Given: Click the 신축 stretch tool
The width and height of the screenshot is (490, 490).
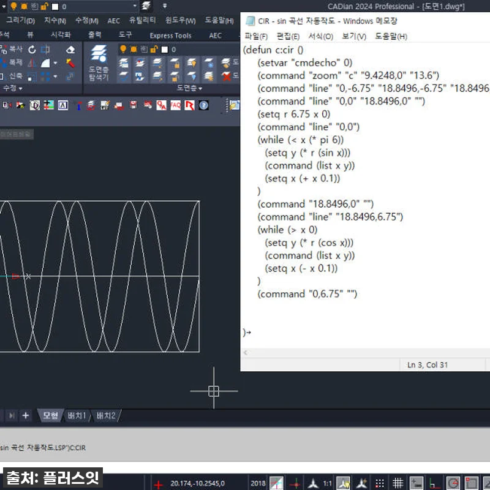Looking at the screenshot, I should click(x=12, y=76).
